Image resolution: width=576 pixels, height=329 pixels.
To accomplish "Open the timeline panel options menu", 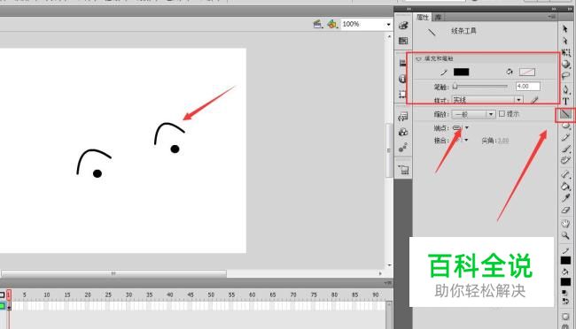I will pyautogui.click(x=387, y=283).
